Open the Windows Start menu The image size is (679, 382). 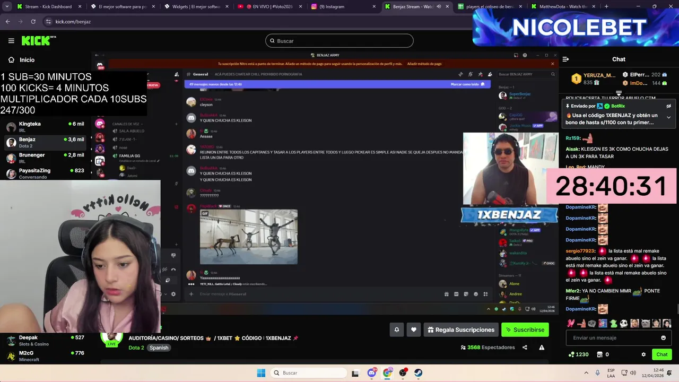(x=261, y=373)
